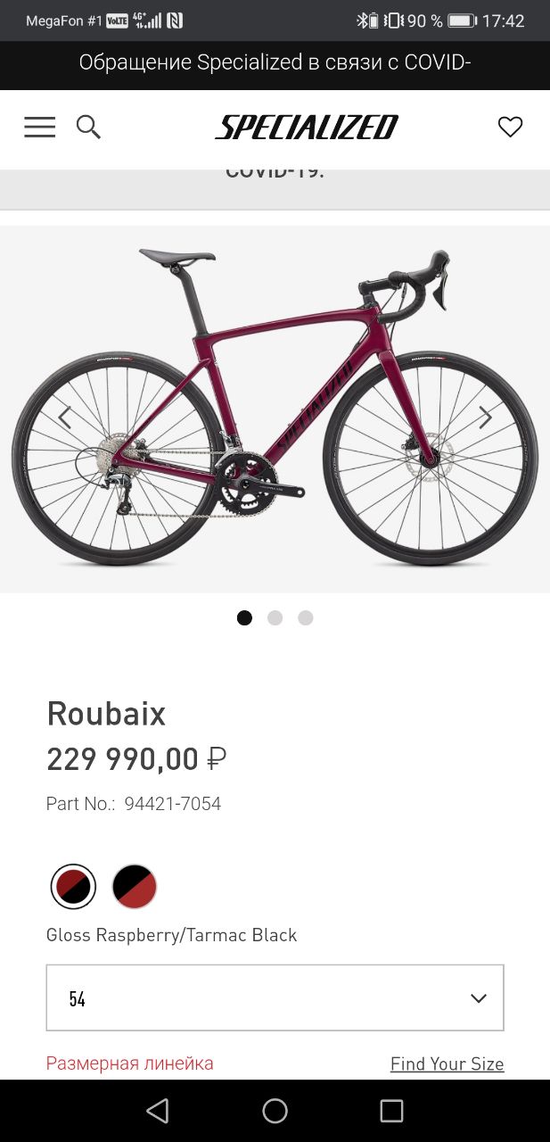
Task: Select the third carousel dot indicator
Action: [x=306, y=617]
